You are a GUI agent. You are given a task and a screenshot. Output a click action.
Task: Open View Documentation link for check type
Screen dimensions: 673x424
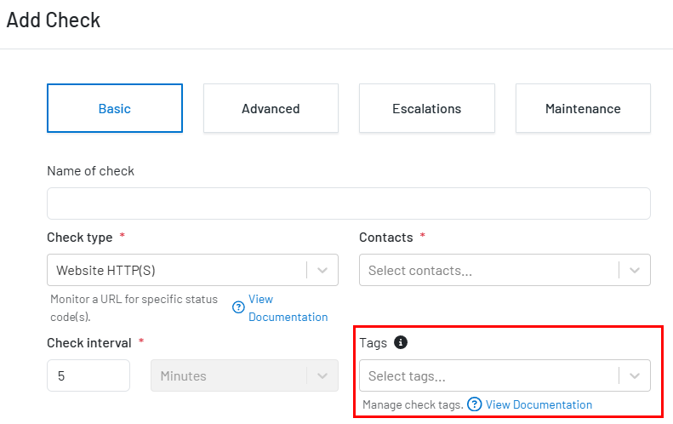pos(288,308)
